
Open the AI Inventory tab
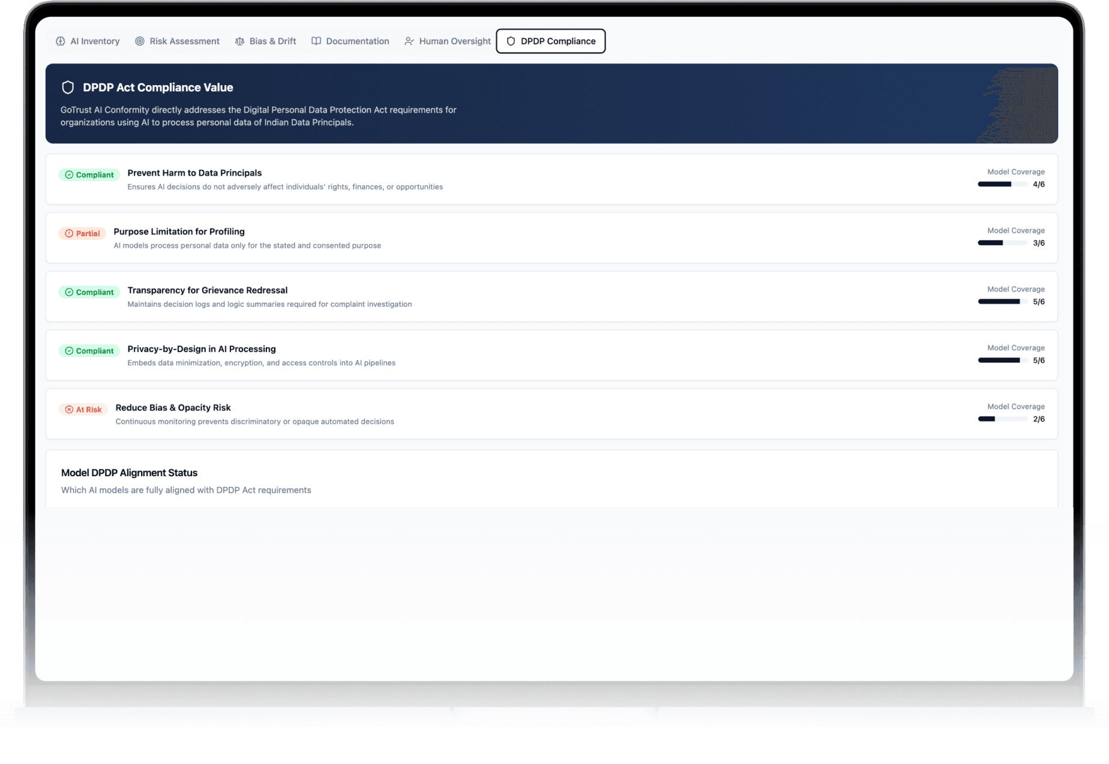pyautogui.click(x=88, y=41)
